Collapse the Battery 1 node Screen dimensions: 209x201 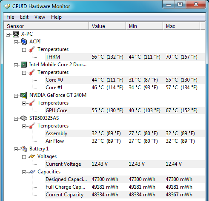(x=16, y=149)
